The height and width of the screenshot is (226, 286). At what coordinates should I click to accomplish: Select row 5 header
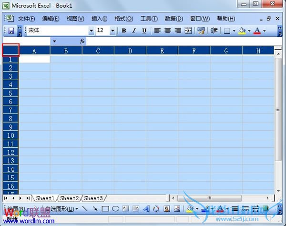[x=10, y=93]
